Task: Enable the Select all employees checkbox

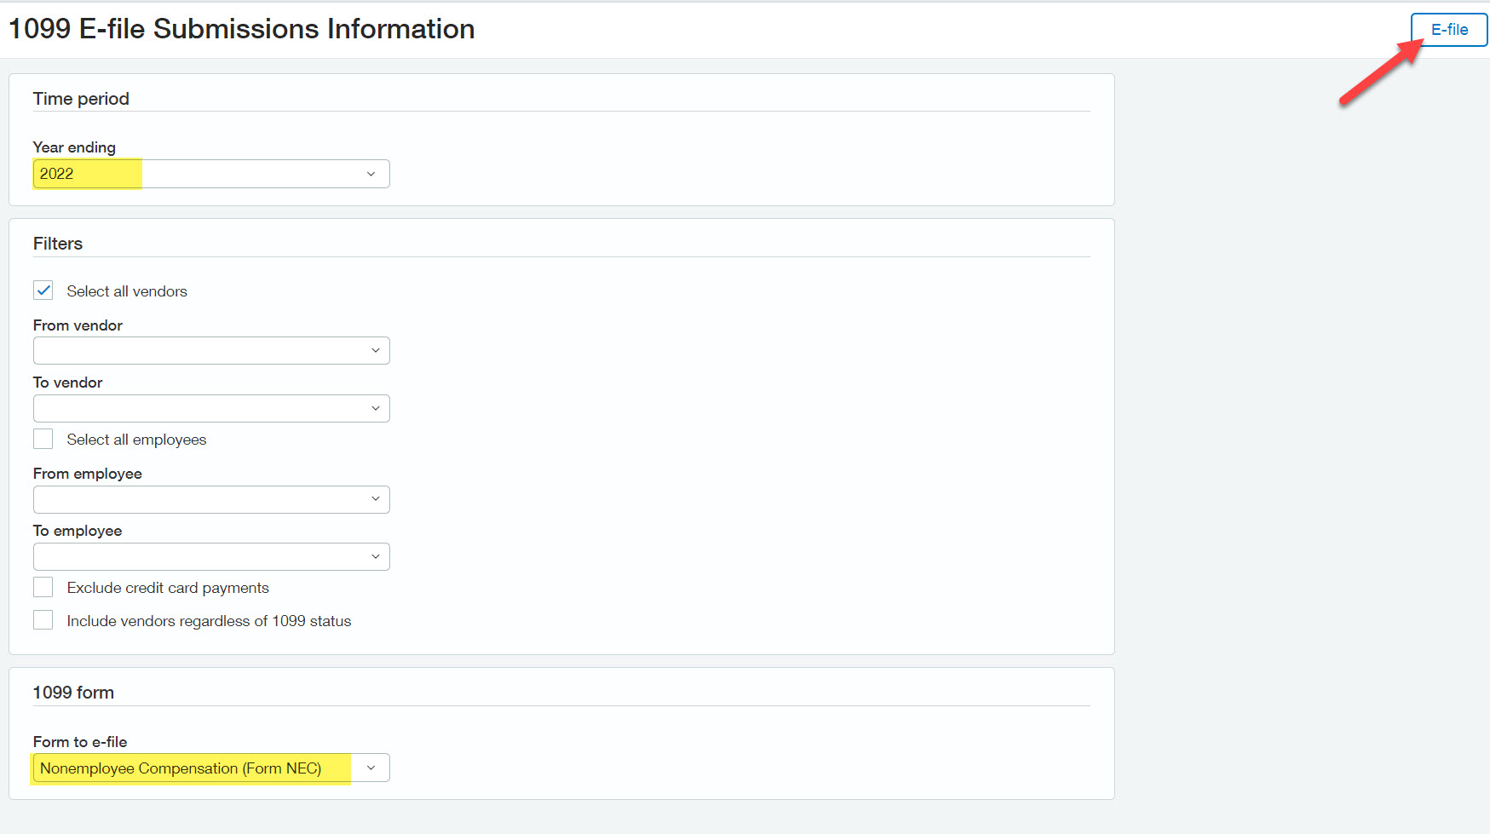Action: click(43, 439)
